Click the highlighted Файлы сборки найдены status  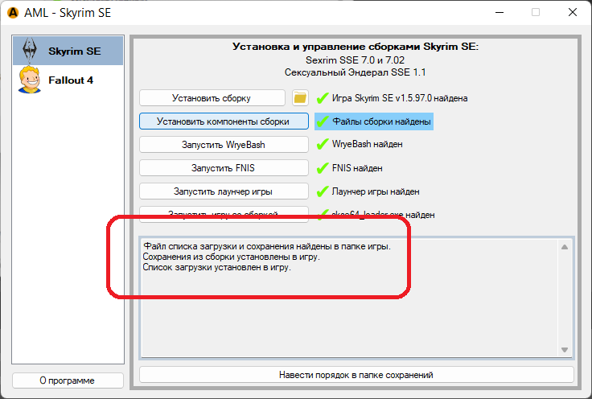click(x=381, y=121)
